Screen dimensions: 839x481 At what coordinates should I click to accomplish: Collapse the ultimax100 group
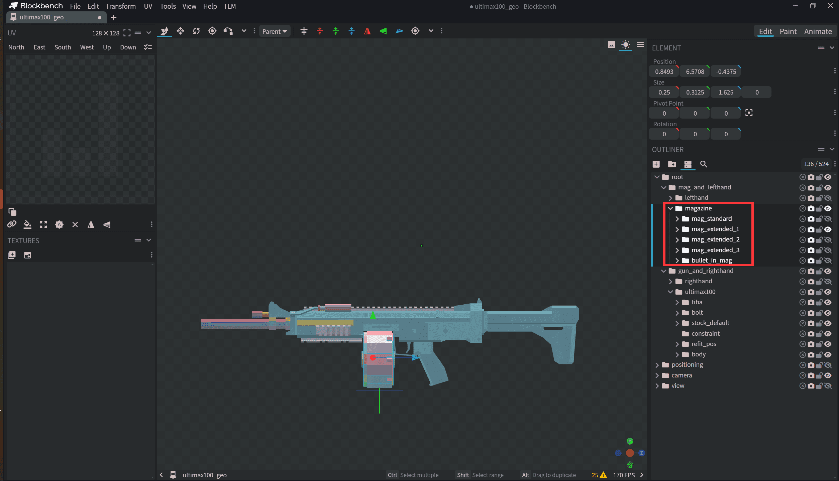click(670, 292)
